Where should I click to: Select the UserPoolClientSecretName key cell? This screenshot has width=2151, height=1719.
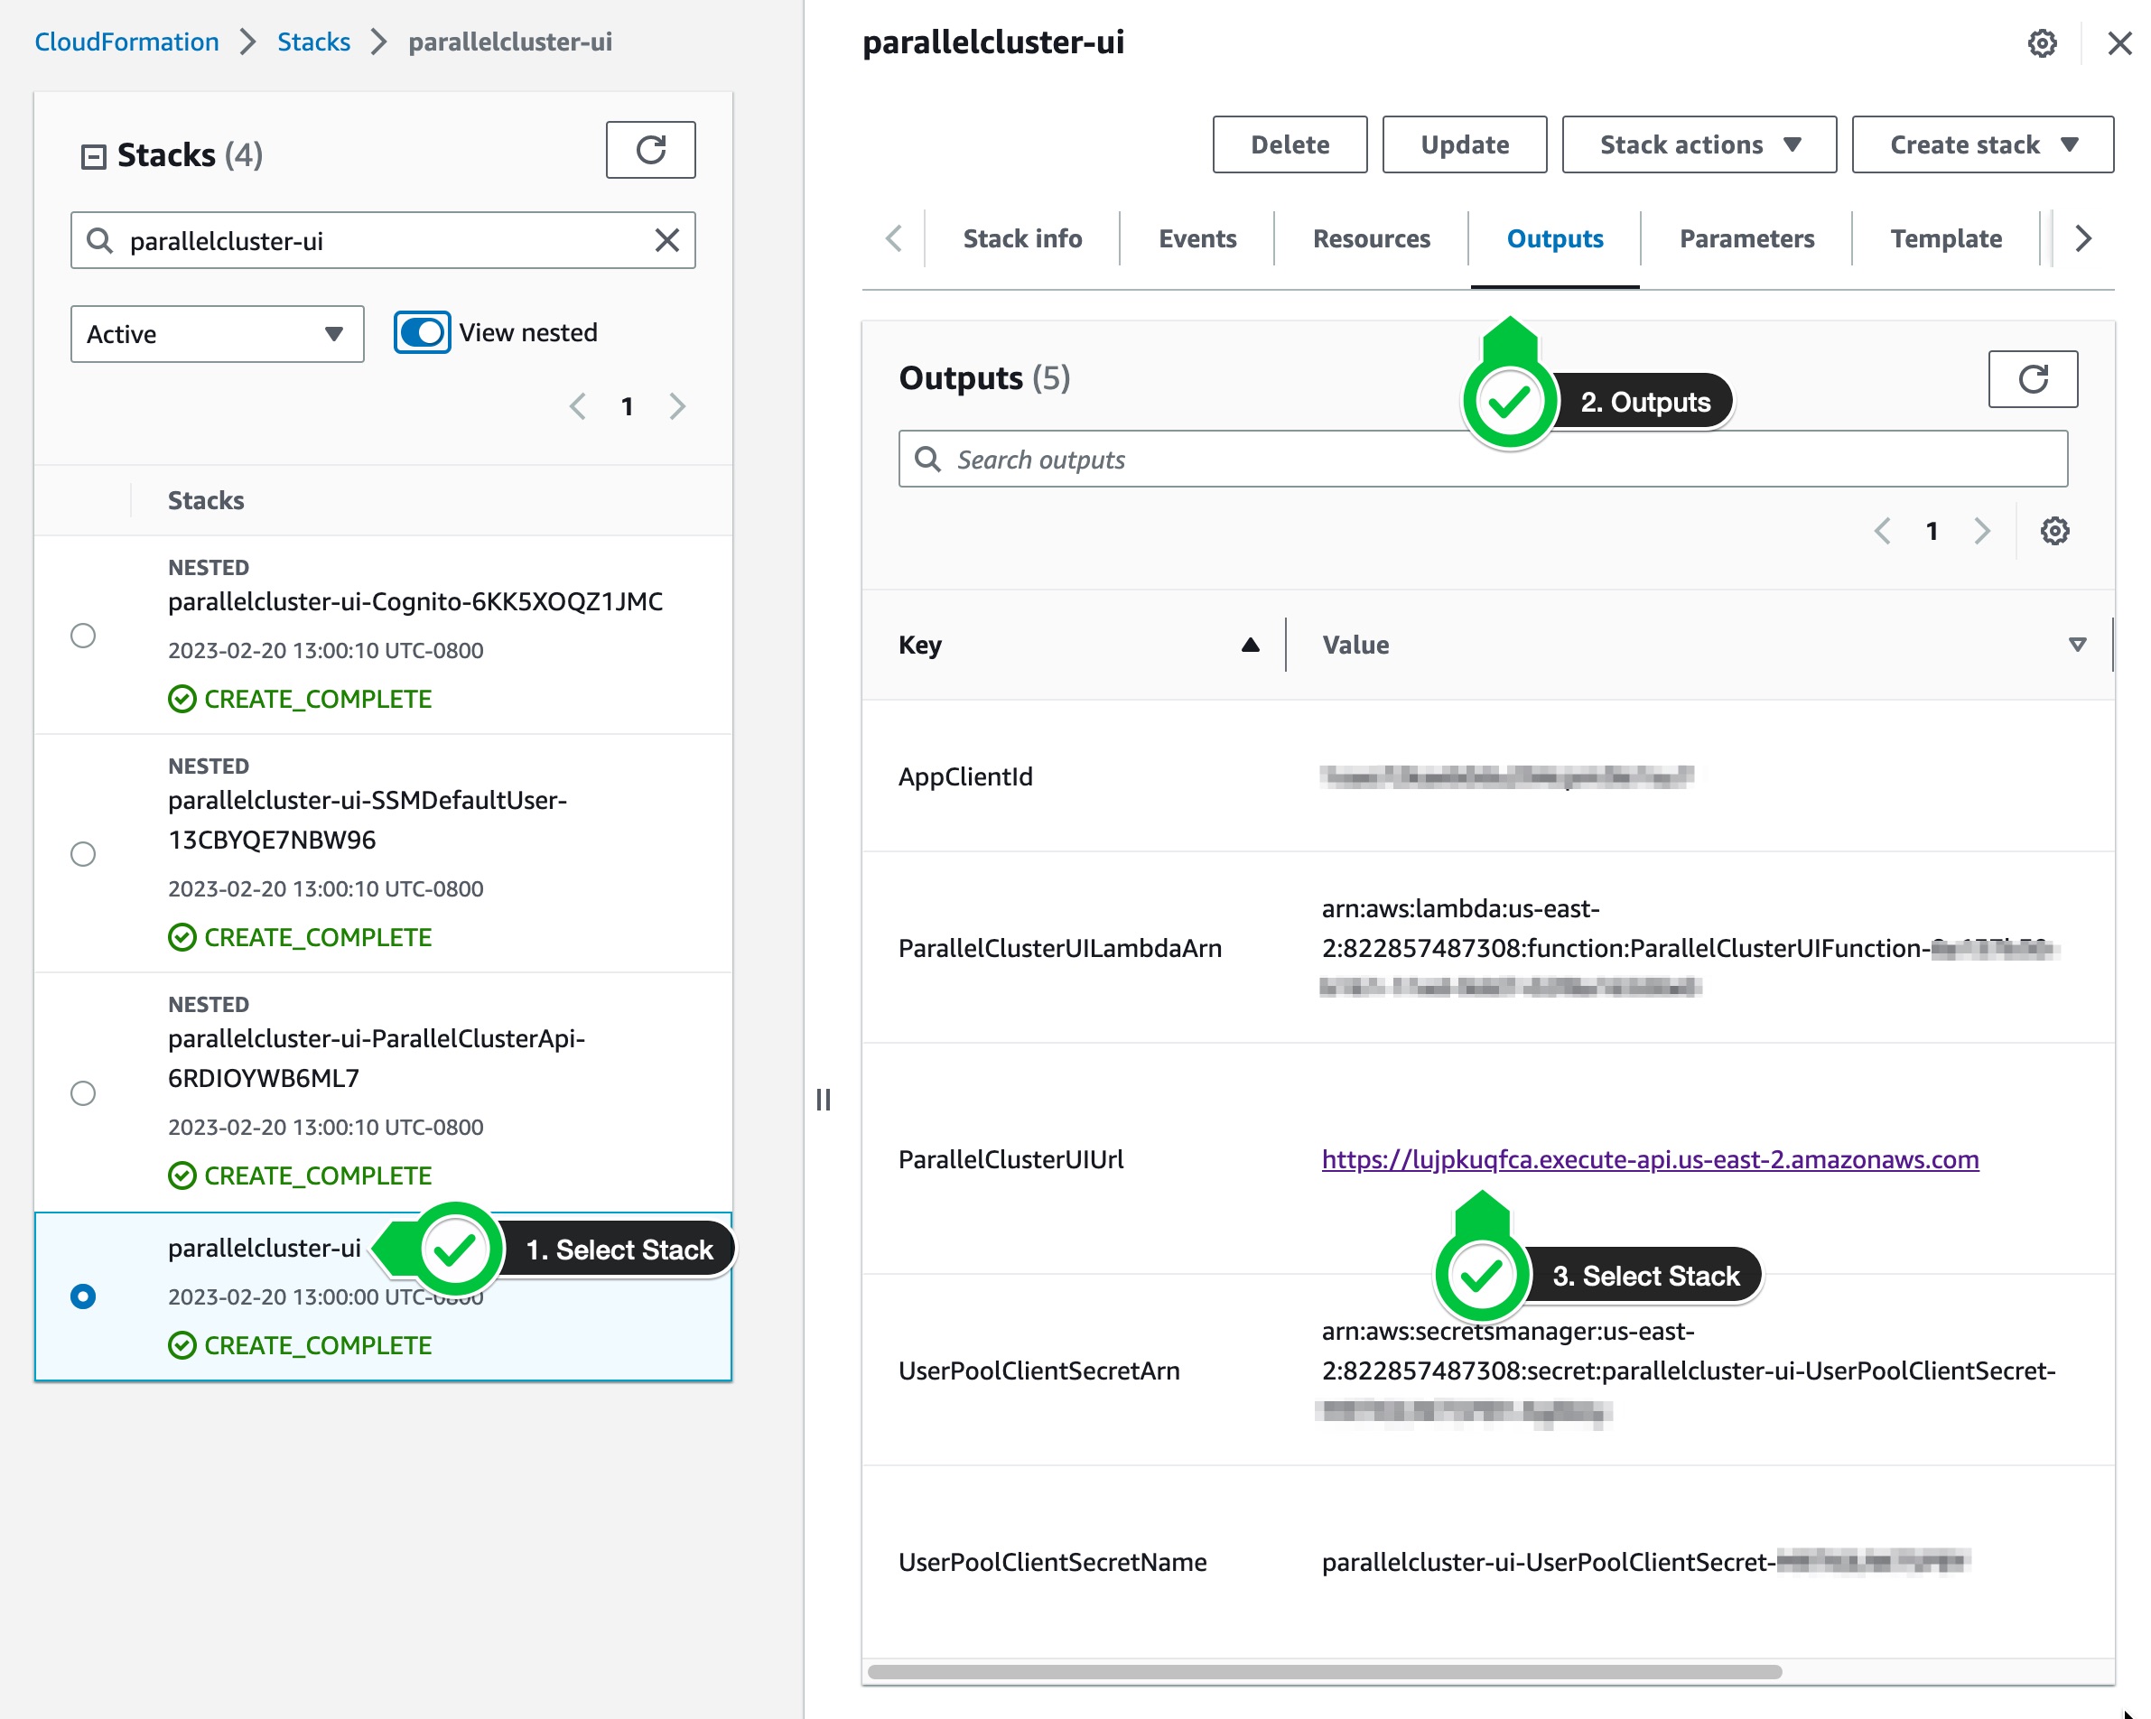tap(1053, 1564)
